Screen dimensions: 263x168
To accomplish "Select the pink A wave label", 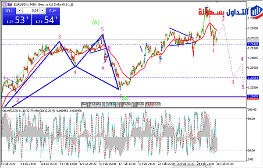I will click(x=103, y=68).
